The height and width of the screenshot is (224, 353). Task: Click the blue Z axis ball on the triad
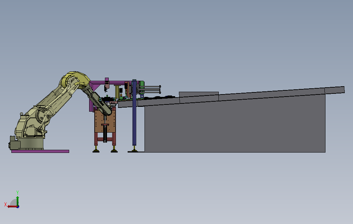[18, 206]
